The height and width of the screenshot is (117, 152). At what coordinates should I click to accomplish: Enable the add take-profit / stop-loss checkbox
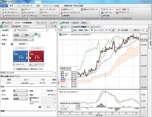pyautogui.click(x=14, y=69)
